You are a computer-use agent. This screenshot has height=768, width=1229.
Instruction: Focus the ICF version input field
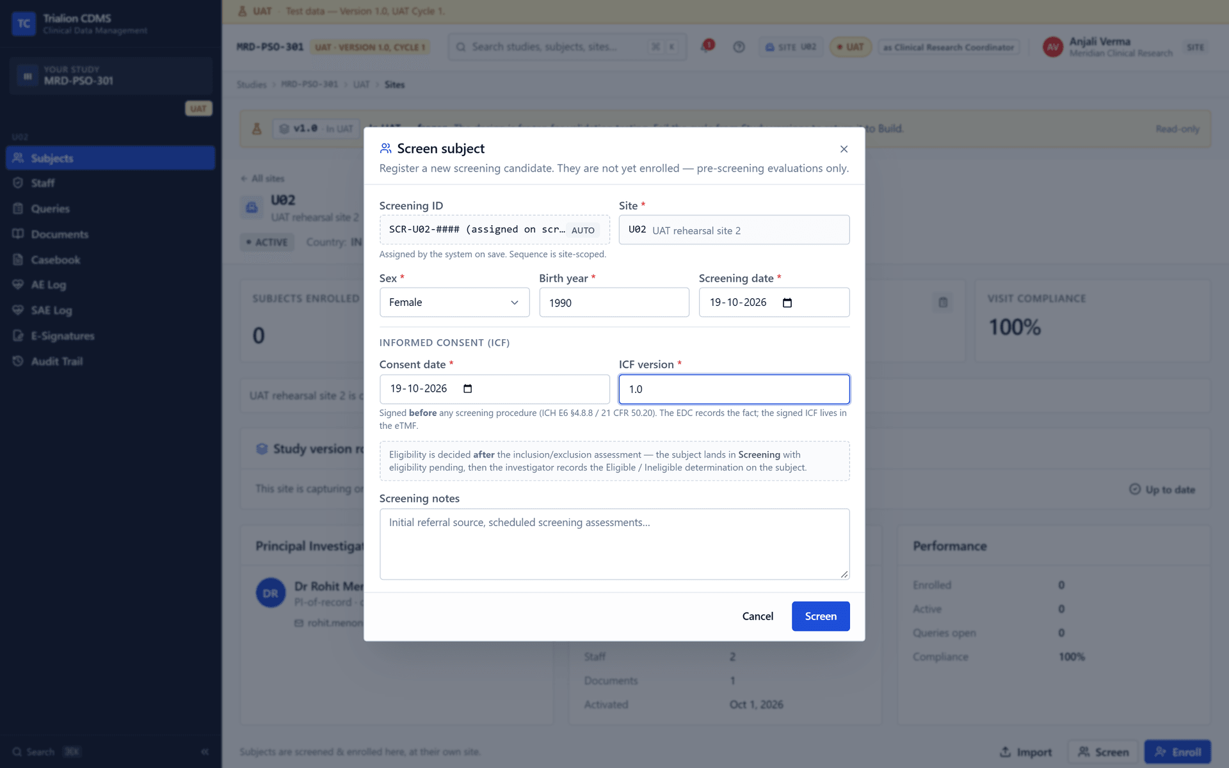tap(734, 389)
